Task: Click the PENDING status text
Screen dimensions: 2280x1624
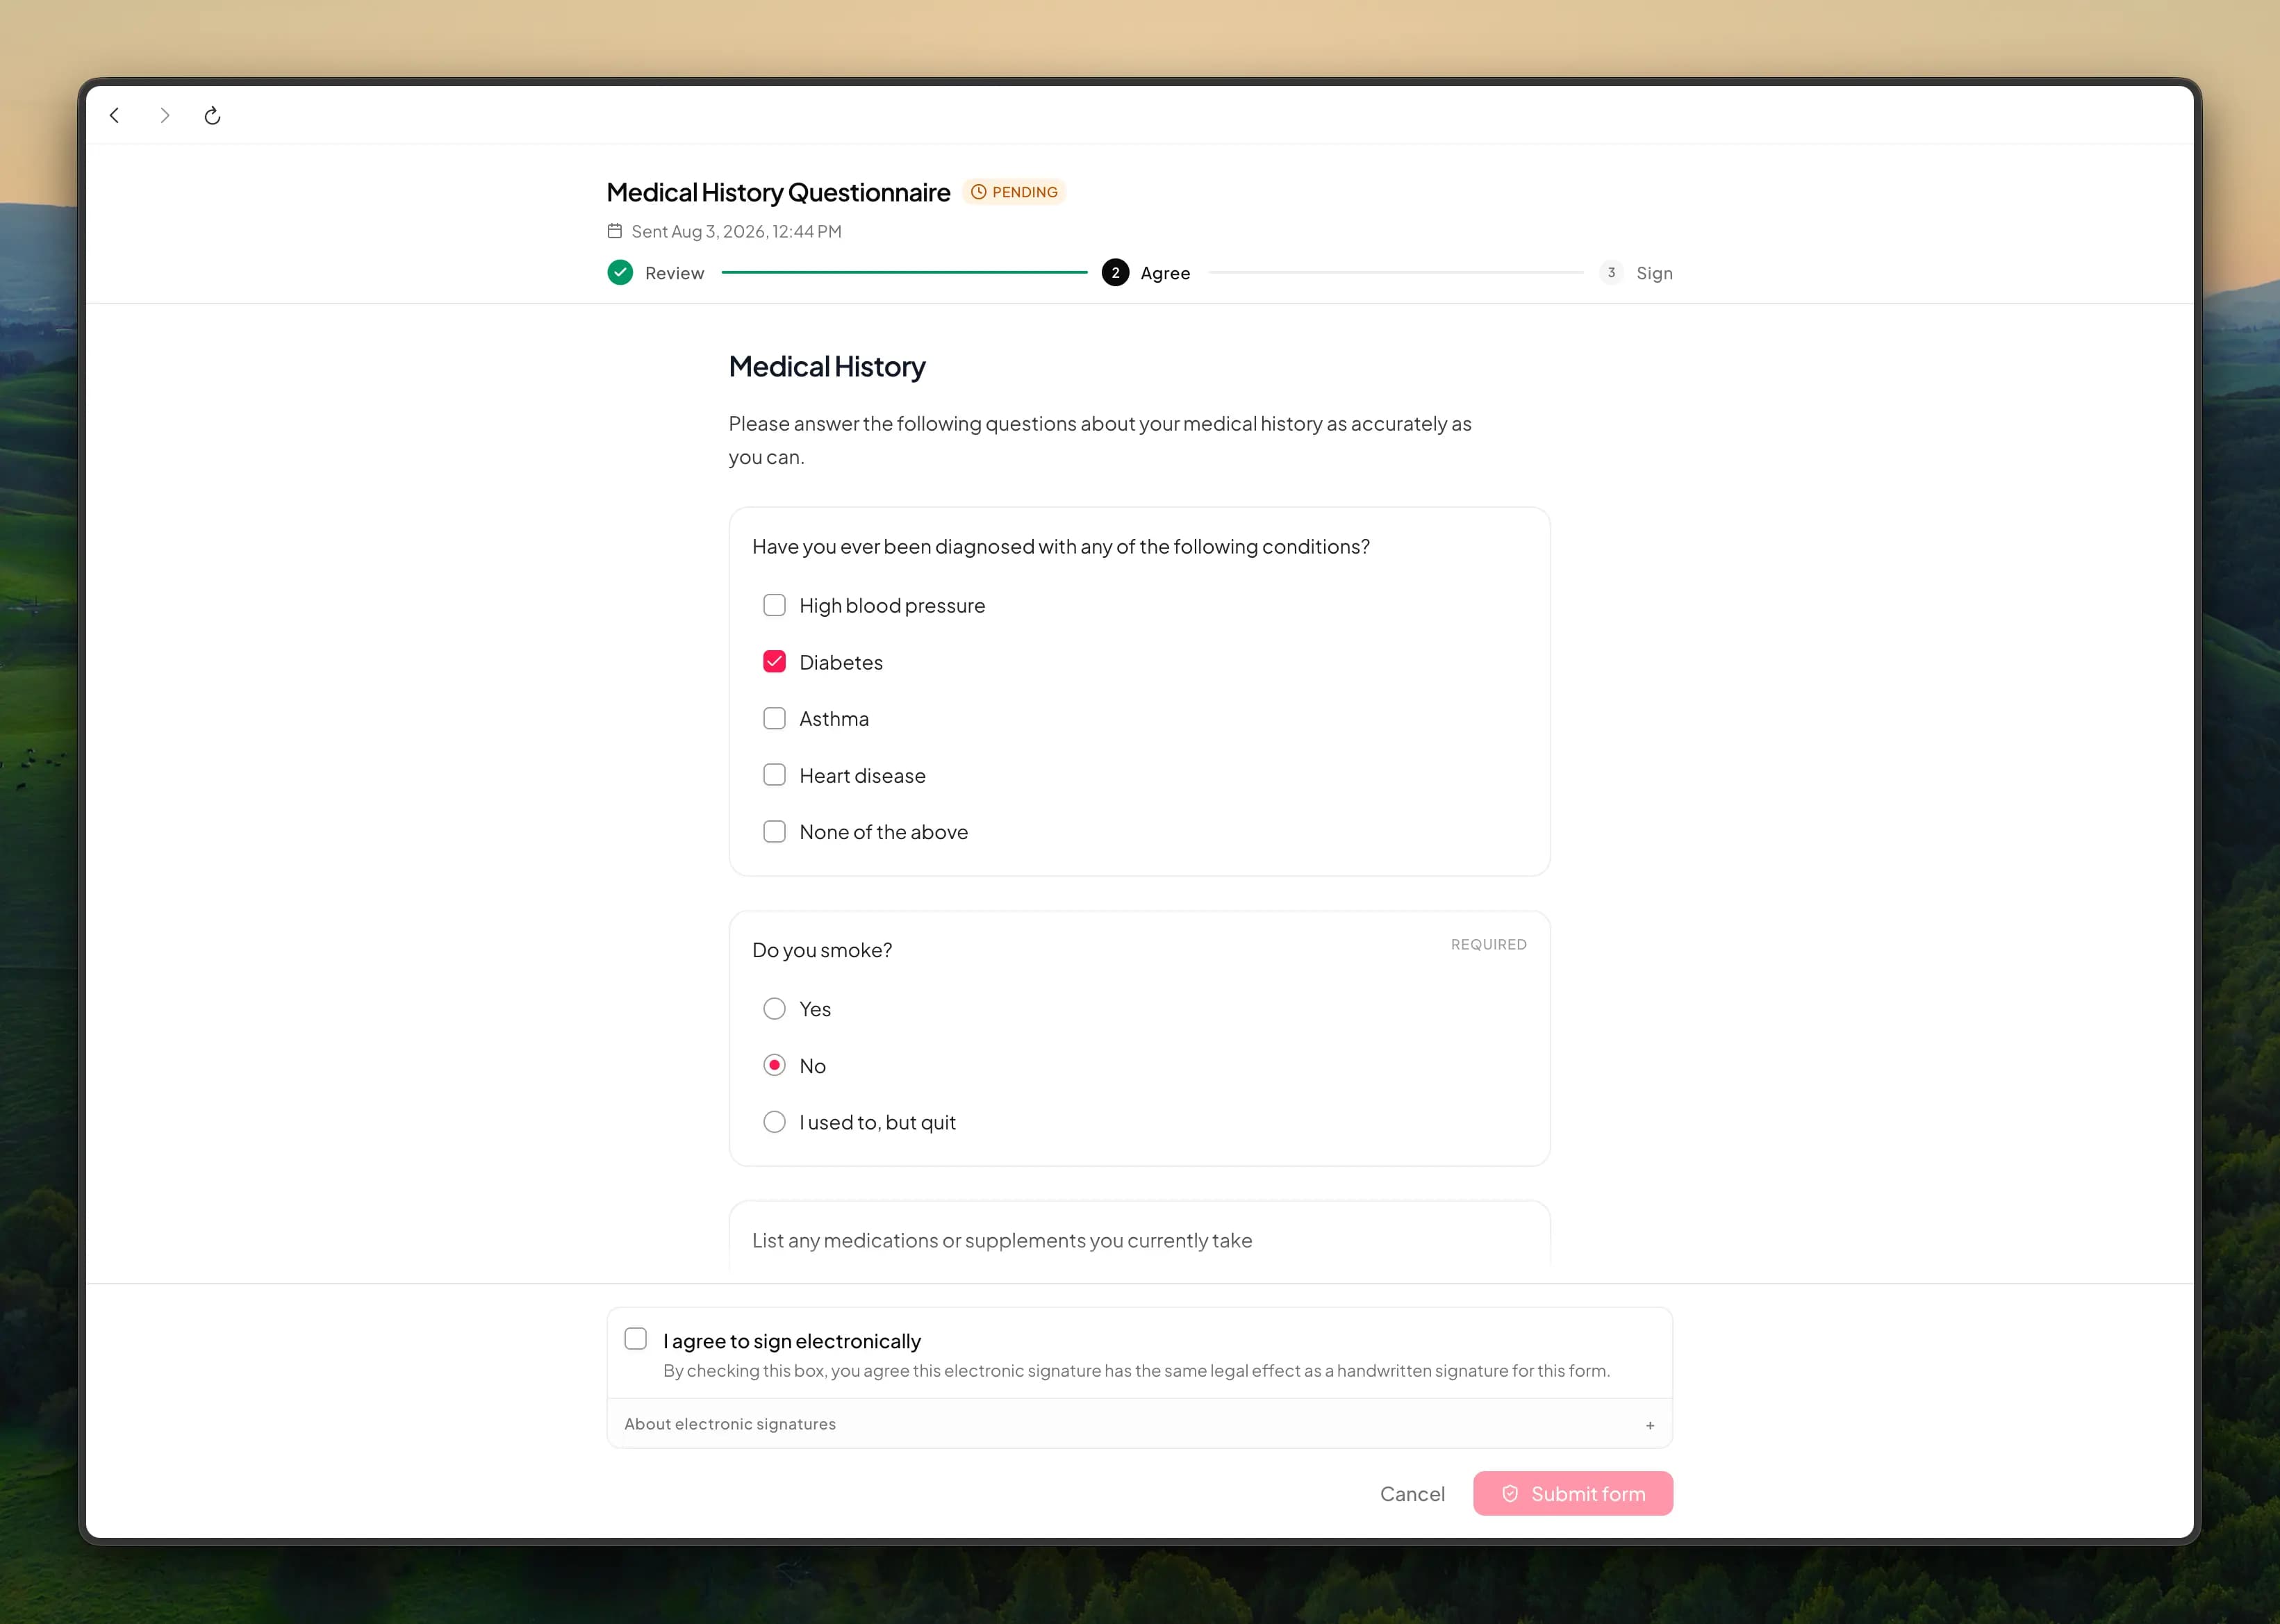Action: (1025, 192)
